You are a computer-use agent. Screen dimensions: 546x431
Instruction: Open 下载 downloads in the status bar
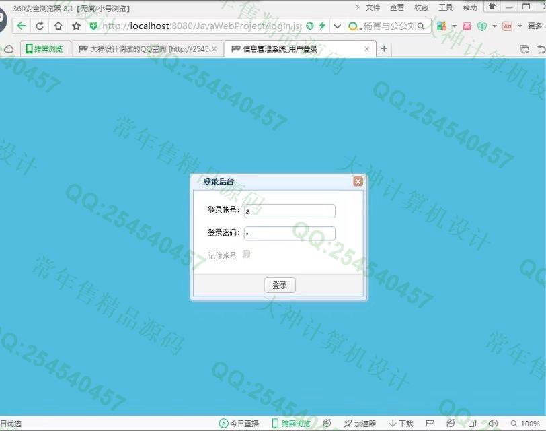click(401, 424)
